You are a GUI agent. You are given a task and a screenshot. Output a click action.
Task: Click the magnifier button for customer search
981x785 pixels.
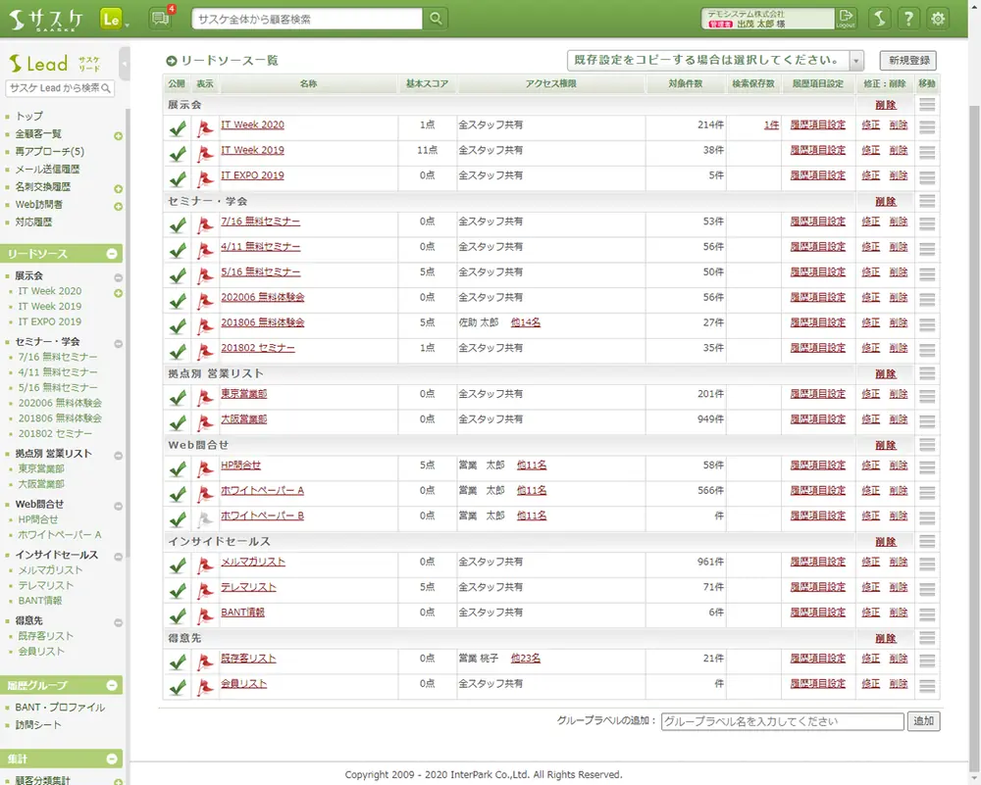(x=435, y=19)
